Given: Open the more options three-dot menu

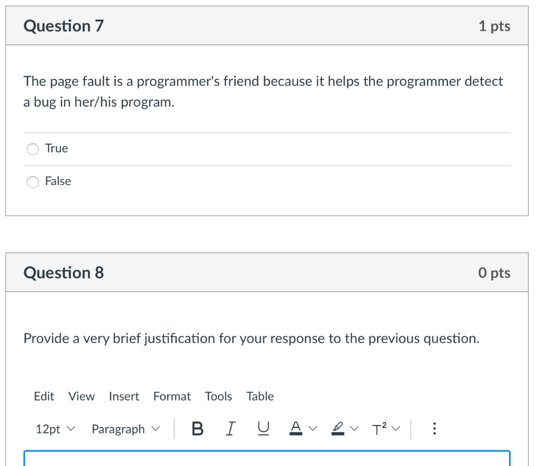Looking at the screenshot, I should pos(434,429).
